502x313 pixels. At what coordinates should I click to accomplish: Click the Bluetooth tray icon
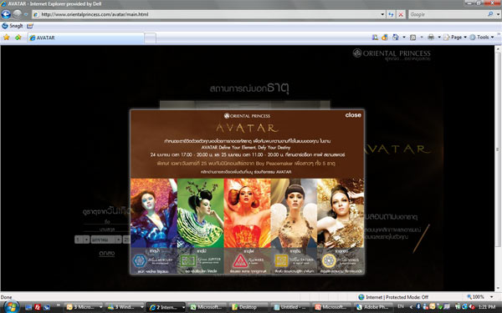[418, 306]
